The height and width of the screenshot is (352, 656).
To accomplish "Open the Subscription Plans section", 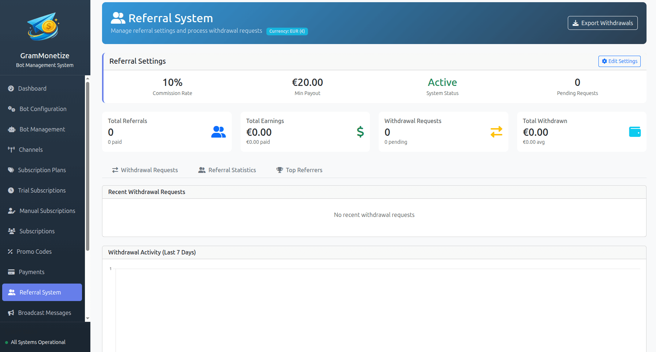I will tap(42, 170).
